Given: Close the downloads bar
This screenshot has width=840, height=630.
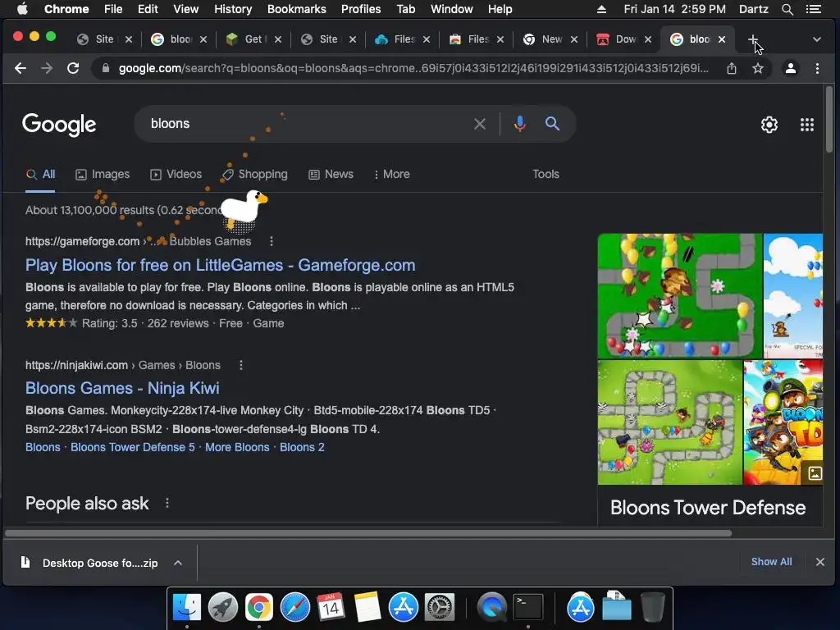Looking at the screenshot, I should [819, 562].
